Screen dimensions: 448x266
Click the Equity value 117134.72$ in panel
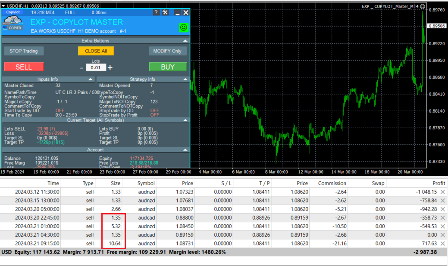142,158
